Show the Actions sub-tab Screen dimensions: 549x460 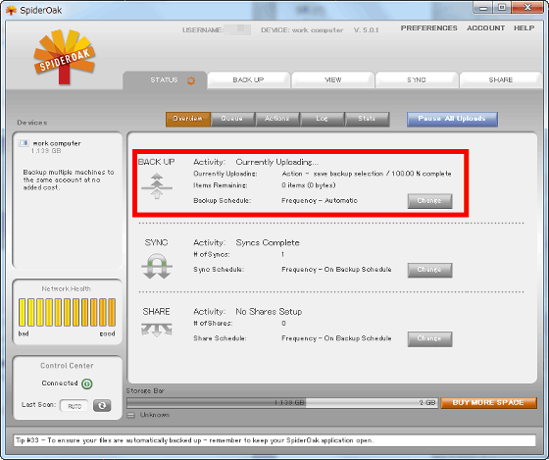point(277,119)
